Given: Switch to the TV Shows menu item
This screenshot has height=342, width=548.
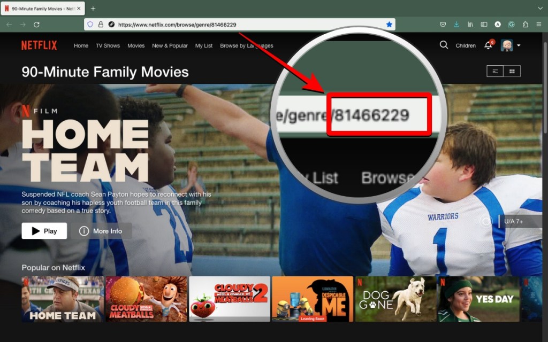Looking at the screenshot, I should tap(108, 45).
